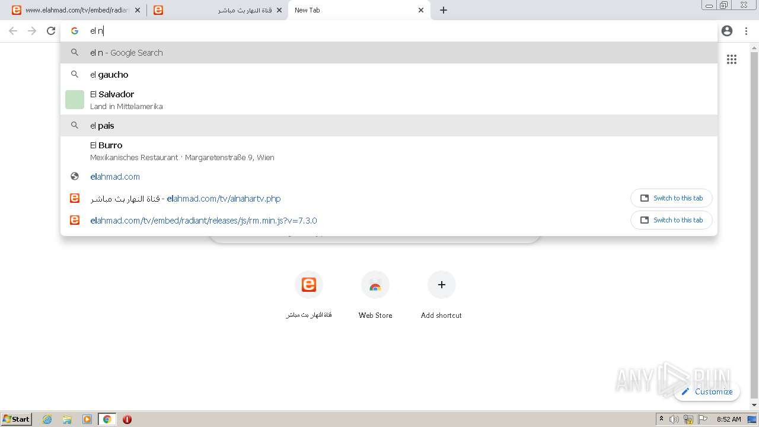The width and height of the screenshot is (759, 427).
Task: Open the file explorer taskbar icon
Action: point(67,419)
